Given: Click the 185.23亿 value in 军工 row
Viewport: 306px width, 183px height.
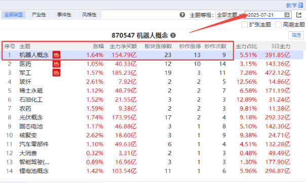Looking at the screenshot, I should click(124, 73).
